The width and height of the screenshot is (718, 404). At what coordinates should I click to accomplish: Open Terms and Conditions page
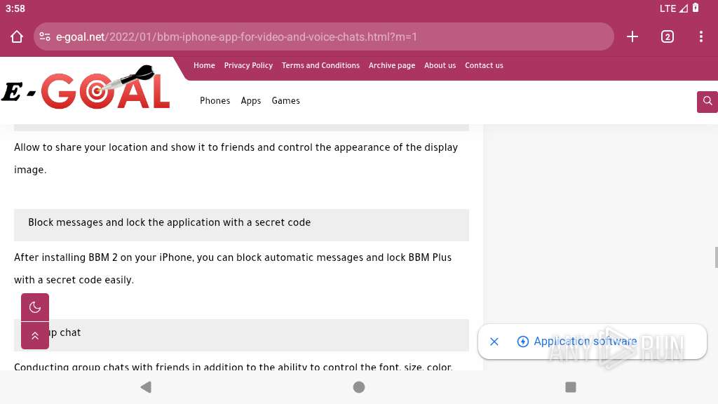[320, 65]
